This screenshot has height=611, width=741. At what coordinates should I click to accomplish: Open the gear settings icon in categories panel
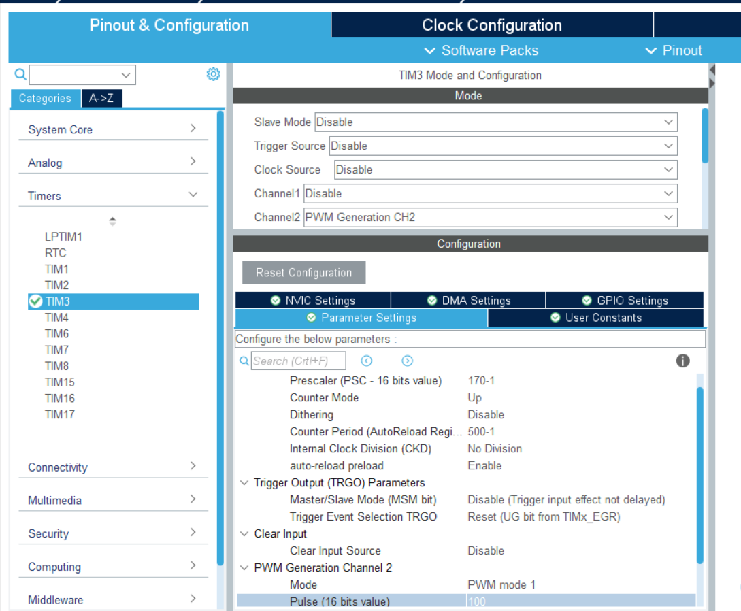point(214,74)
